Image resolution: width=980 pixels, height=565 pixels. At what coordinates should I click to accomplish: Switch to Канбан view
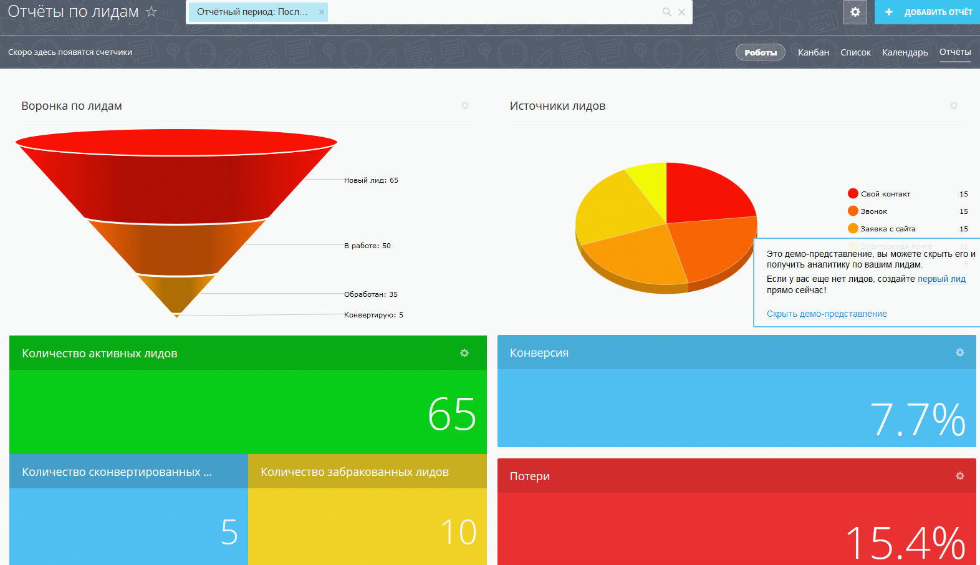(x=814, y=52)
